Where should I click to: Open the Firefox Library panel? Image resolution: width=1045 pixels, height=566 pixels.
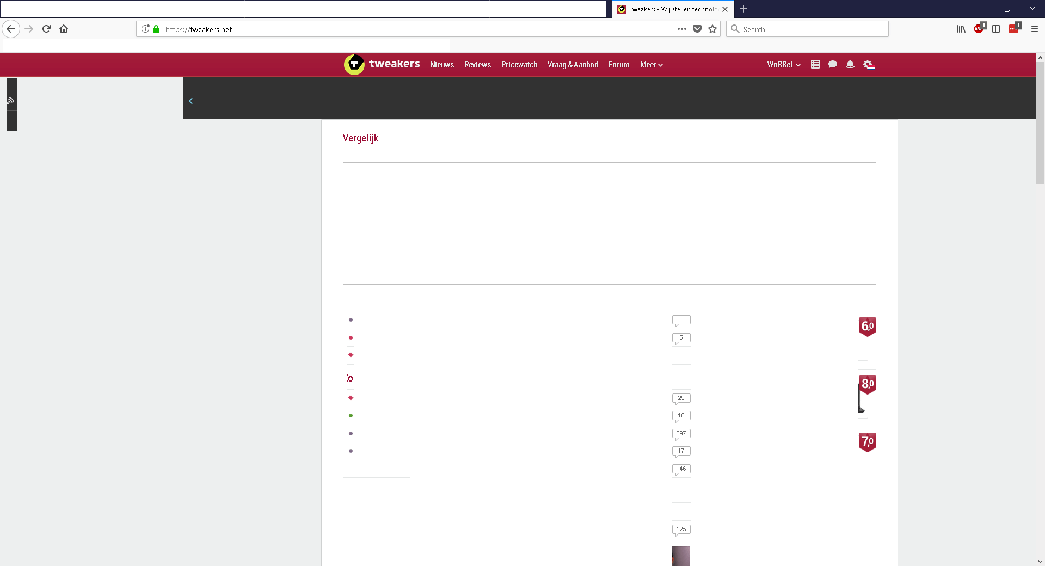coord(961,29)
